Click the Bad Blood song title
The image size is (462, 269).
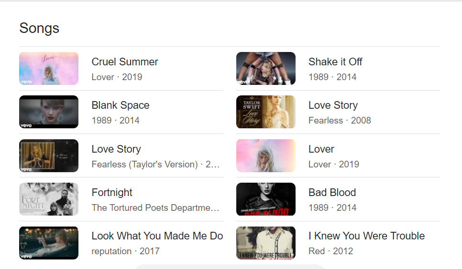point(332,193)
